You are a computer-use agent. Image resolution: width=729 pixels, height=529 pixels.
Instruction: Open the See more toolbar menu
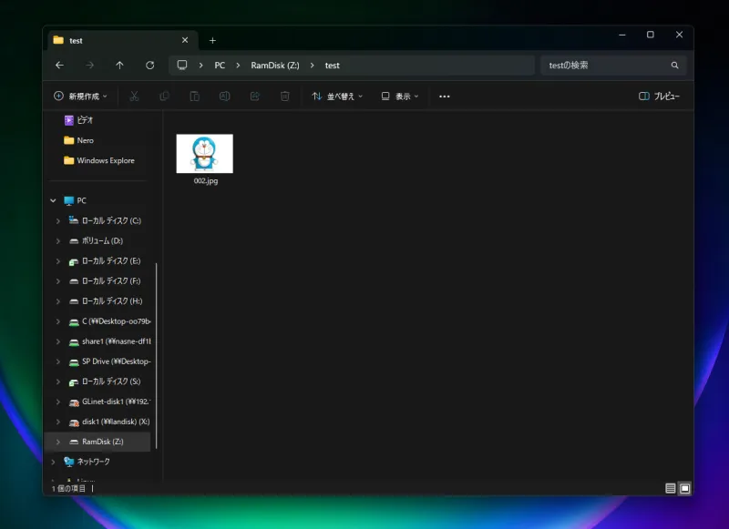tap(444, 96)
